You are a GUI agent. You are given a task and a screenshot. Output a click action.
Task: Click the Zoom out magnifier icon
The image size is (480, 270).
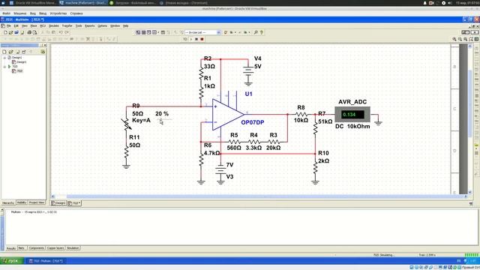tap(460, 39)
